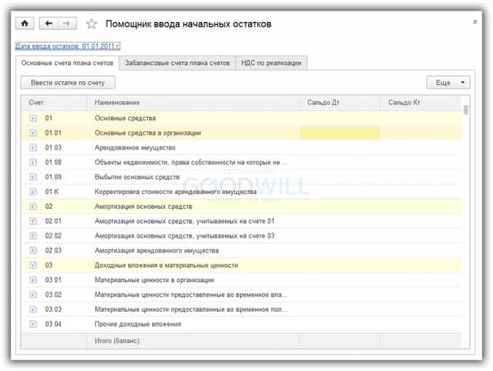Close the Помощник ввода начальных остатков form

475,21
